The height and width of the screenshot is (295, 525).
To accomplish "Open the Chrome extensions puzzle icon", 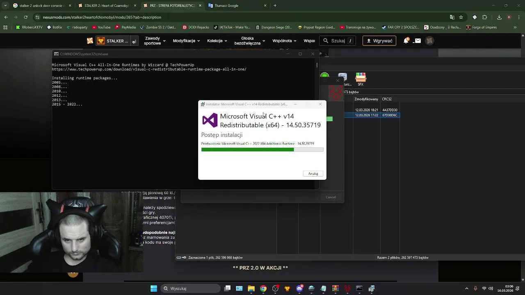I will pyautogui.click(x=484, y=17).
